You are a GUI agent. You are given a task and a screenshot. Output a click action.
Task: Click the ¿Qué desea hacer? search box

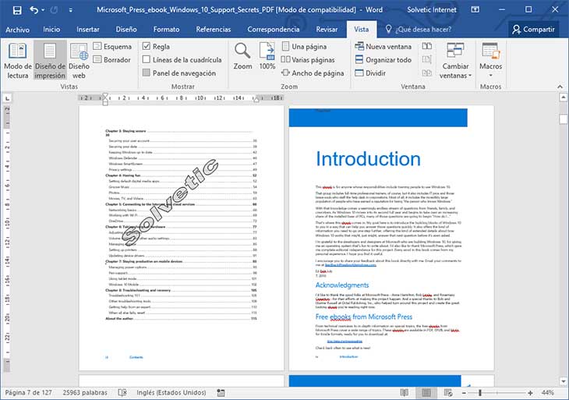tap(419, 30)
